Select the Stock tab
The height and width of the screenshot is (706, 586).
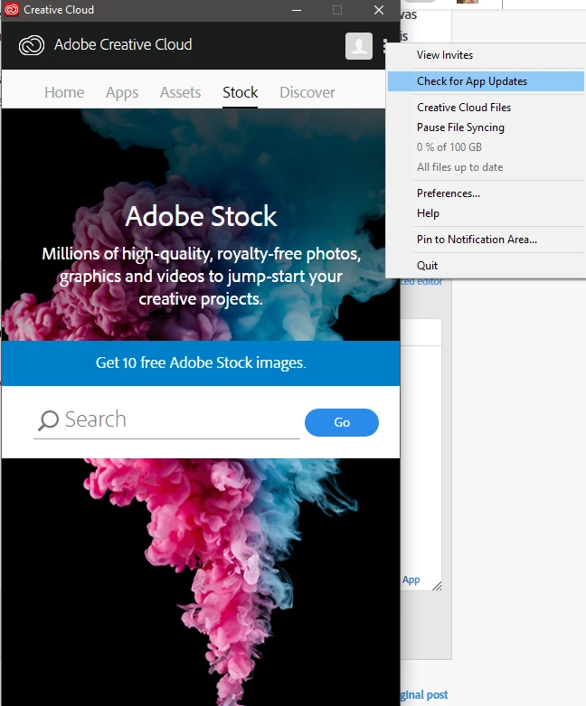point(240,92)
